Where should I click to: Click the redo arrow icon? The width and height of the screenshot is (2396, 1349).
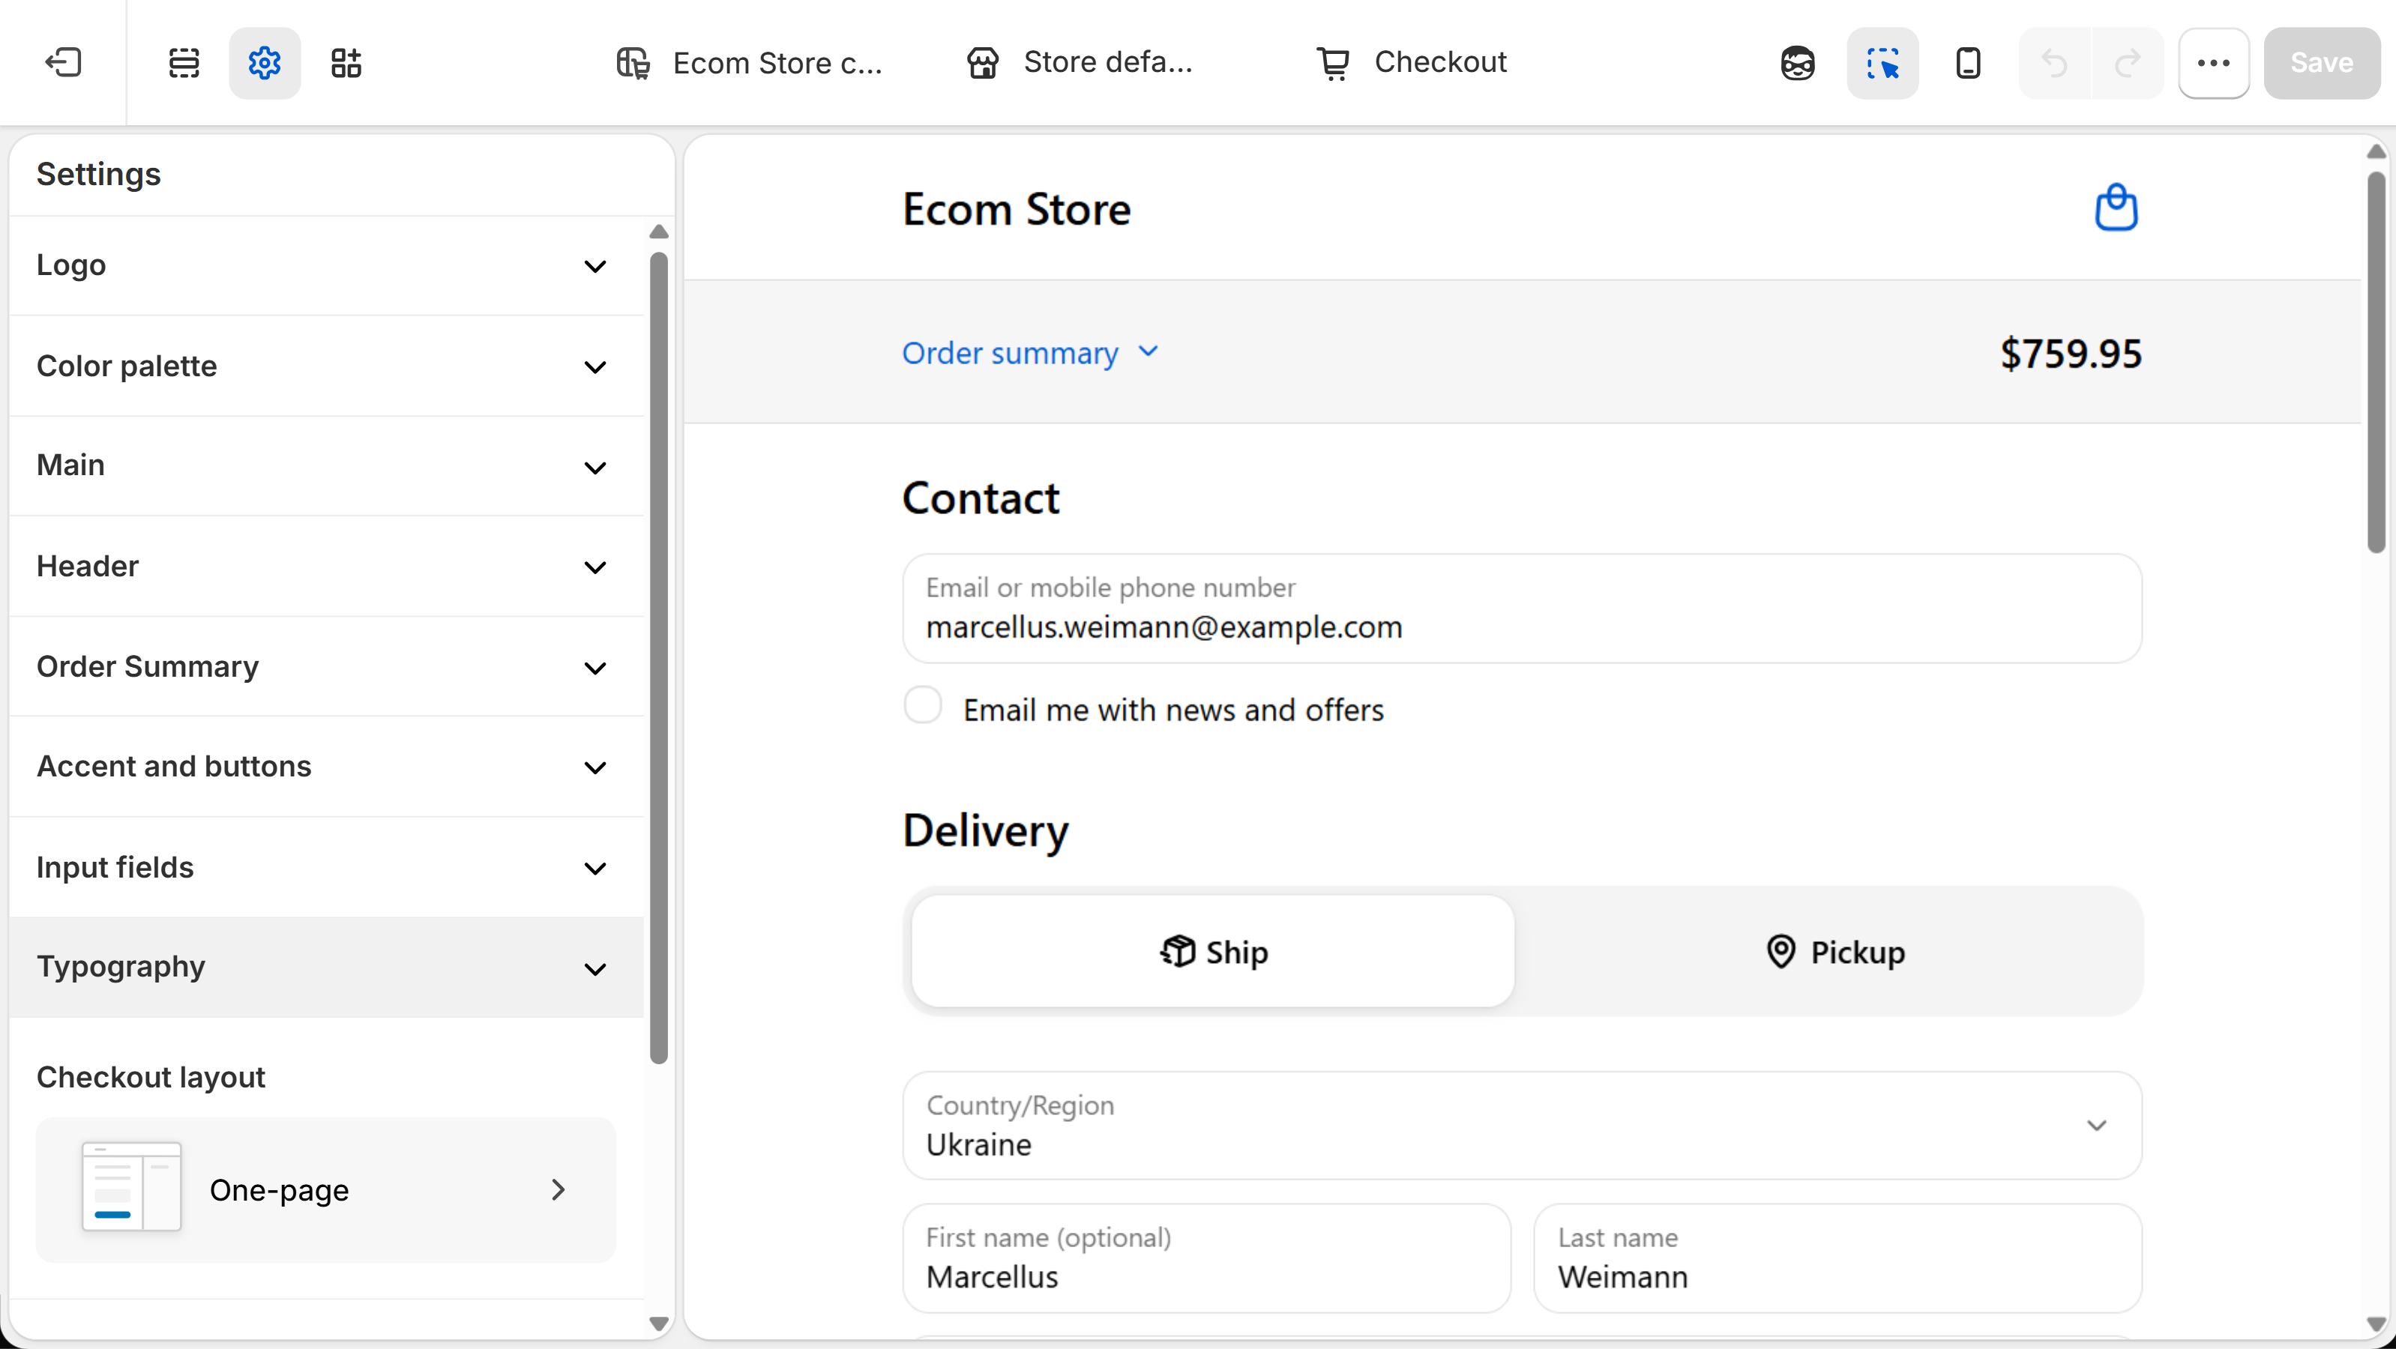pos(2127,62)
